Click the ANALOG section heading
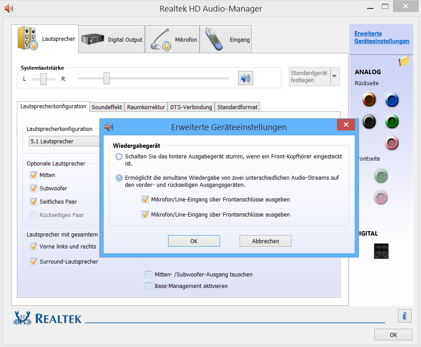This screenshot has width=421, height=347. (x=368, y=72)
